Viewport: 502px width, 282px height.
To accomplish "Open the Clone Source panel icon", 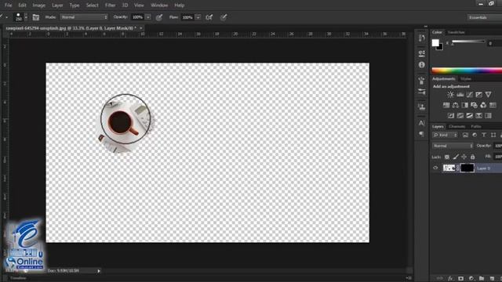I will 422,107.
